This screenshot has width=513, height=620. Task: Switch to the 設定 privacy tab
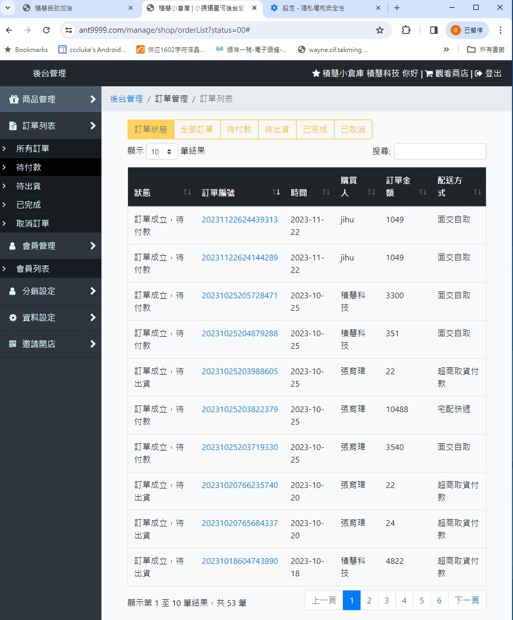click(324, 8)
